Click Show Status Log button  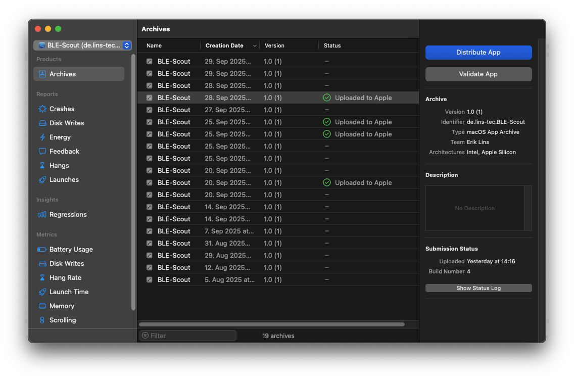(478, 288)
